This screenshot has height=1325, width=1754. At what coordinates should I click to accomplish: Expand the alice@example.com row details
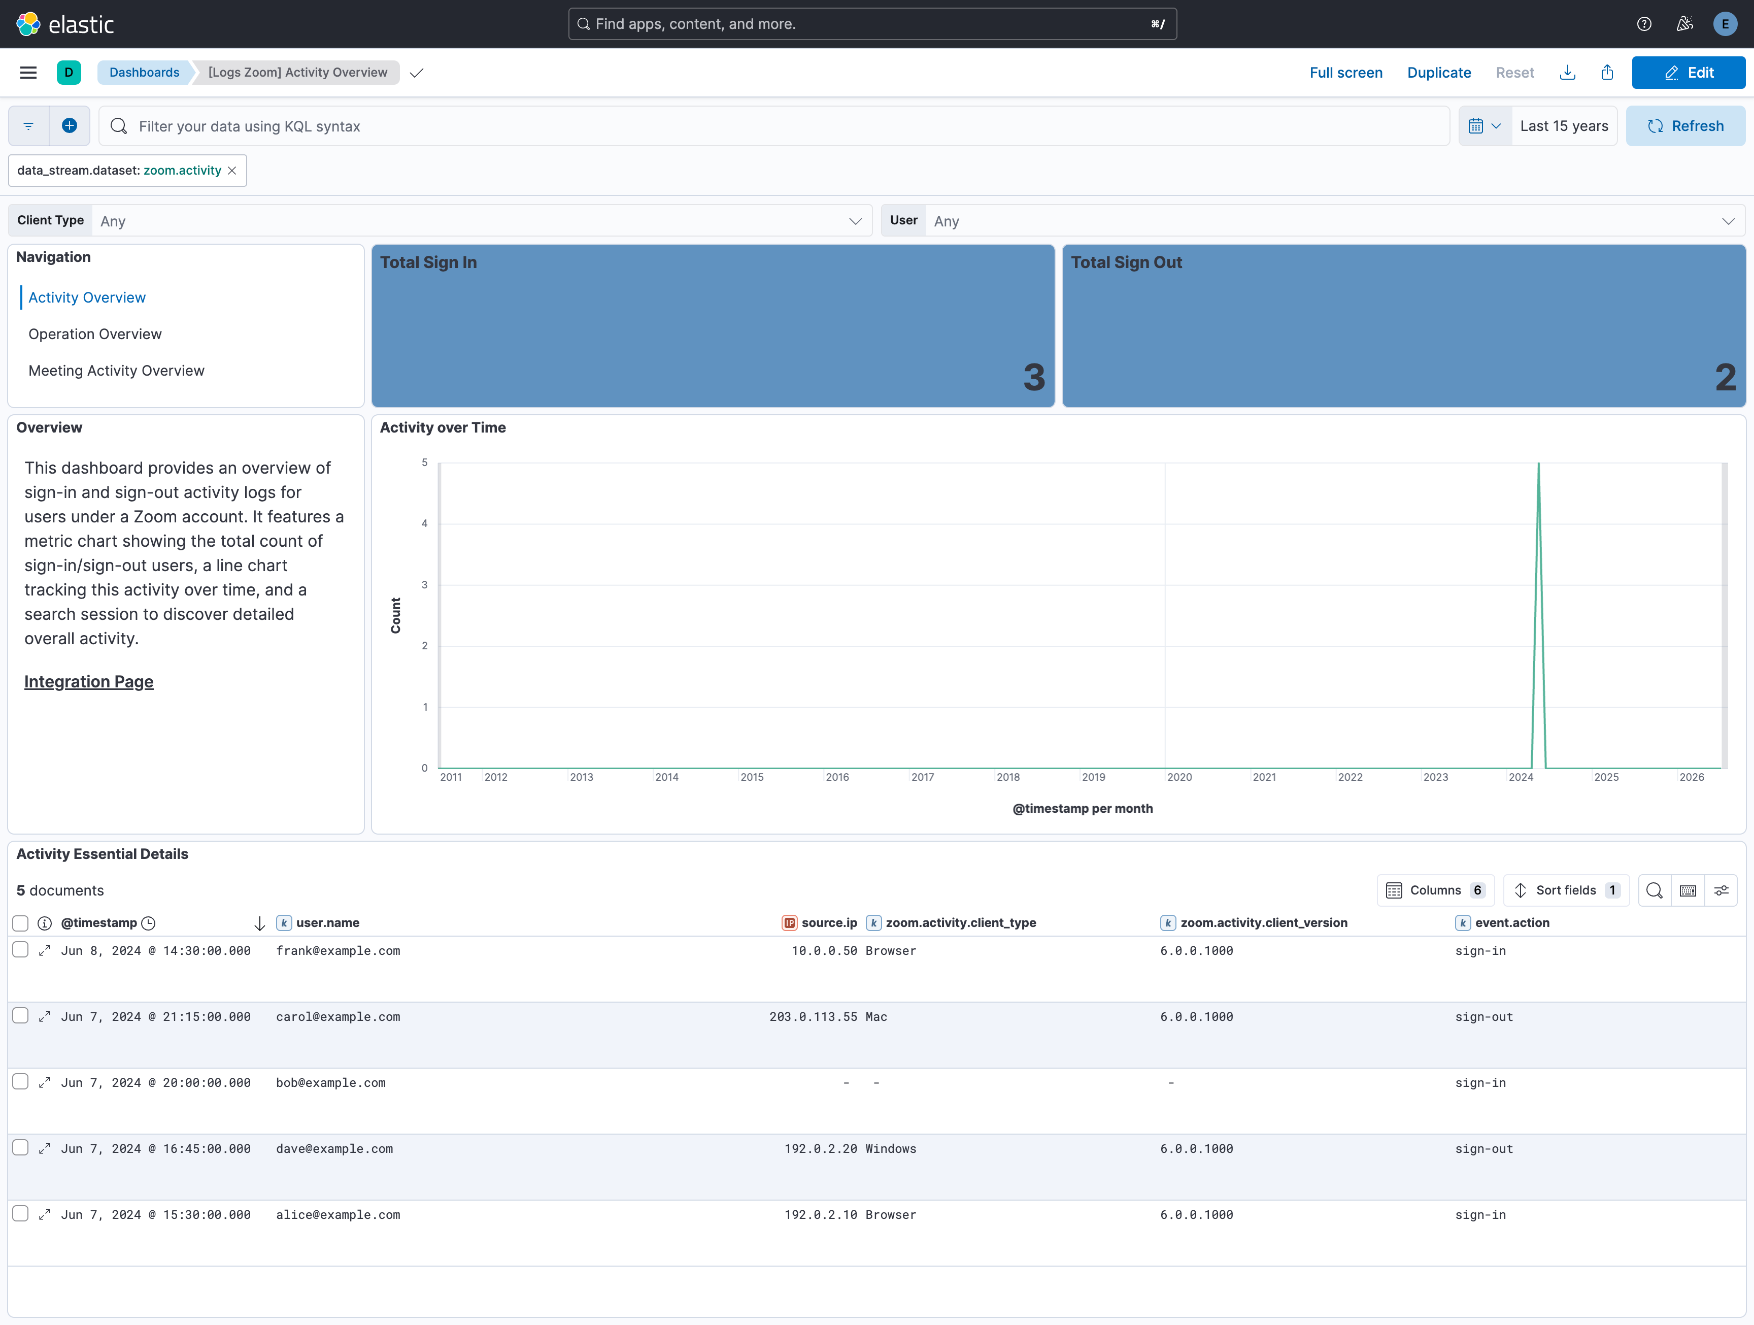(44, 1214)
